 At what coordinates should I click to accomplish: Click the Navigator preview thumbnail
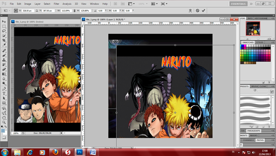pos(253,29)
